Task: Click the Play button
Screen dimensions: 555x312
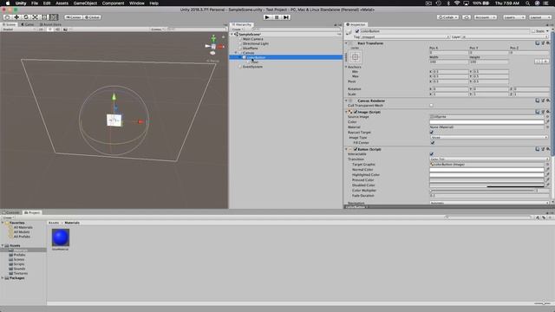Action: click(x=268, y=17)
